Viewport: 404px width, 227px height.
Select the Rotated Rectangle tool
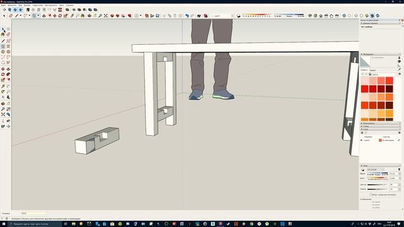click(x=8, y=46)
